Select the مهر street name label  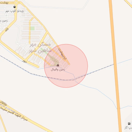click(24, 61)
